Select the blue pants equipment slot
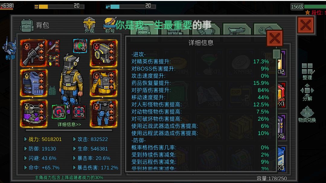Image resolution: width=326 pixels, height=183 pixels. [104, 114]
